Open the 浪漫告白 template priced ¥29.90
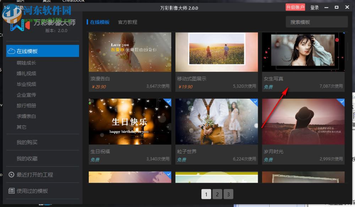 pyautogui.click(x=130, y=52)
